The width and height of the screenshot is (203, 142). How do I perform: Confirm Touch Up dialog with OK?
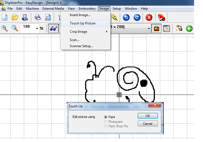point(148,116)
